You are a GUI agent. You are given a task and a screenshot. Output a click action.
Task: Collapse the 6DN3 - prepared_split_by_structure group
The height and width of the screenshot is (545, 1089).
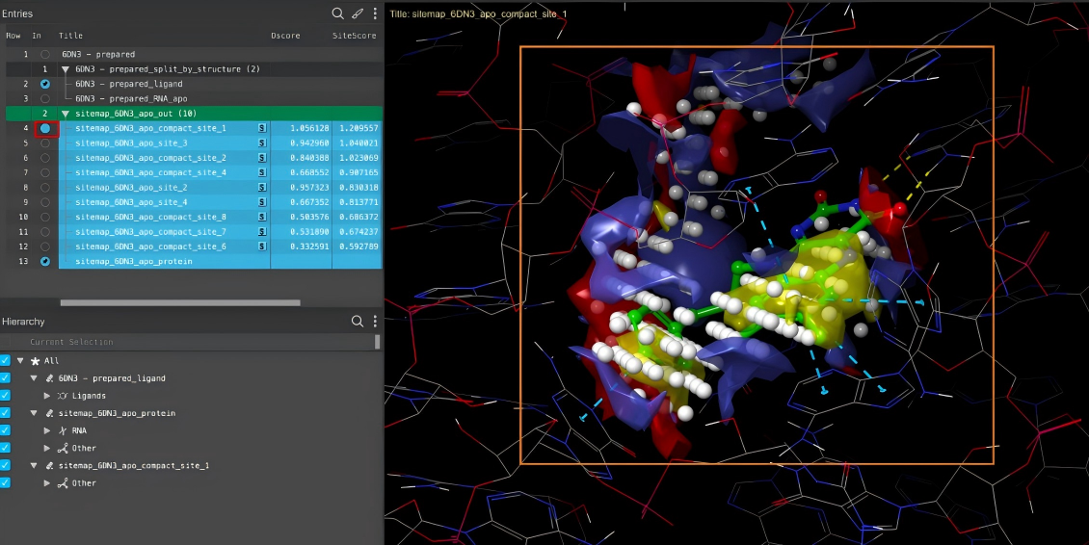point(66,69)
